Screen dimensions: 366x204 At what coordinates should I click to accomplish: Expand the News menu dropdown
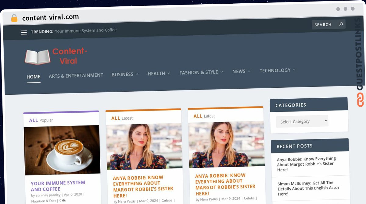click(x=241, y=71)
